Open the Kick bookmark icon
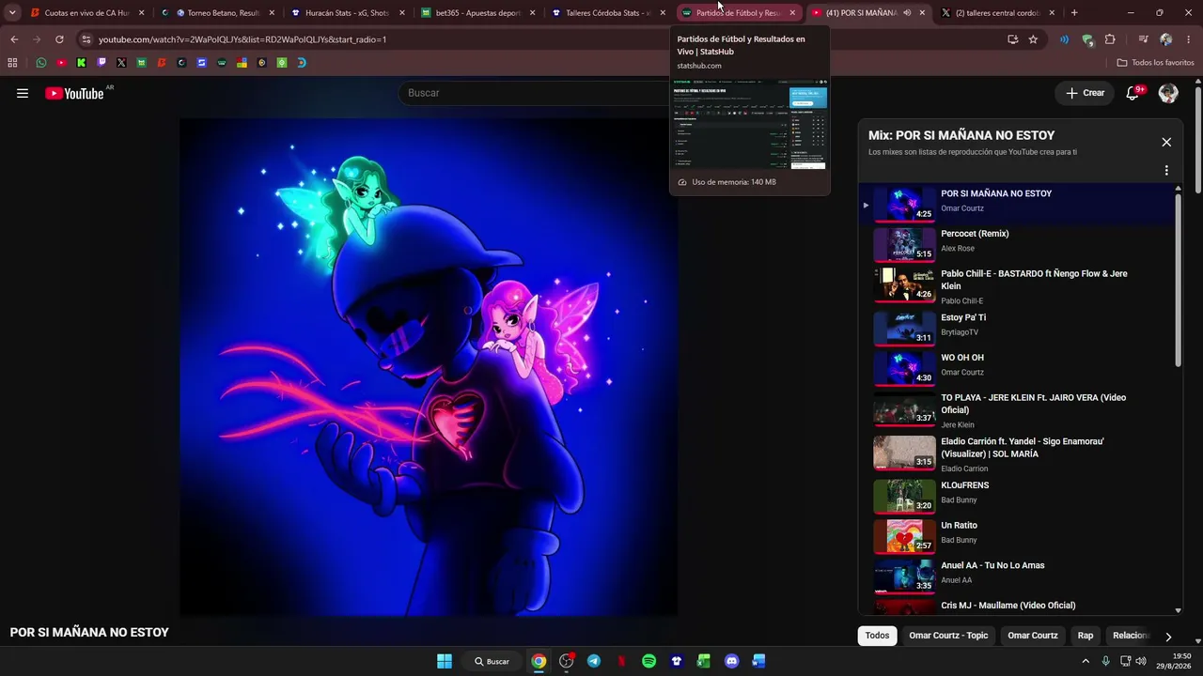 pos(81,63)
